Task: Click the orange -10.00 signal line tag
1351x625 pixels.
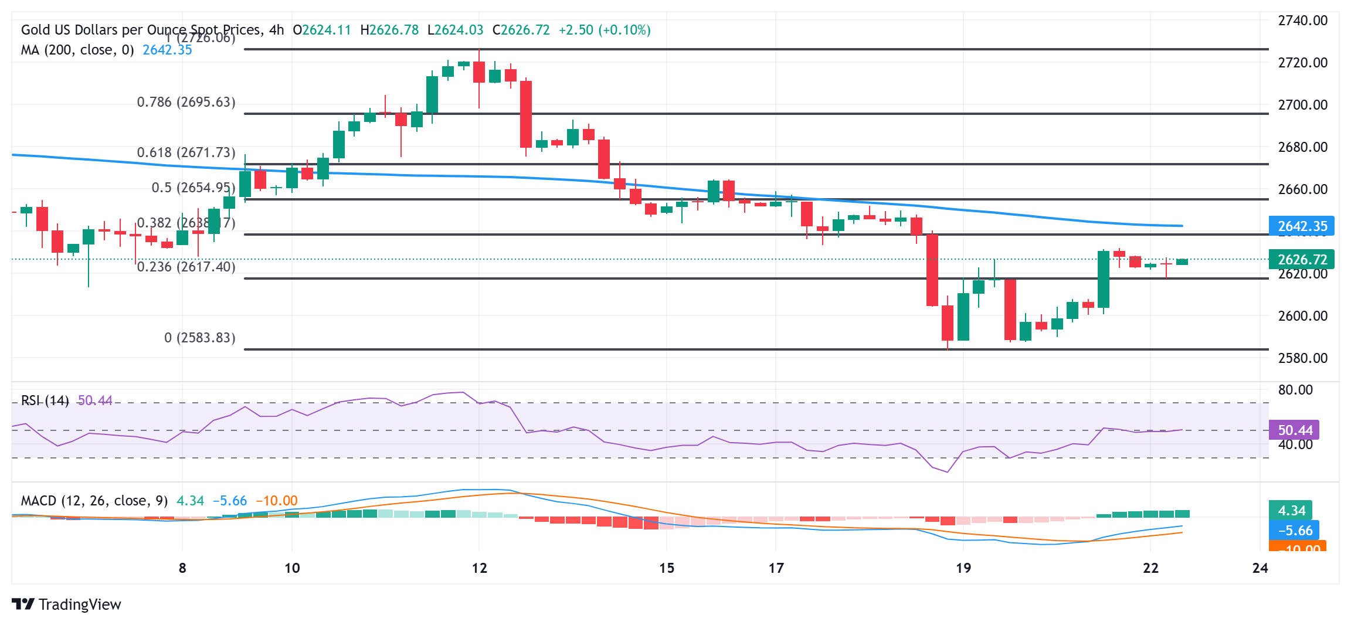Action: pyautogui.click(x=1296, y=547)
